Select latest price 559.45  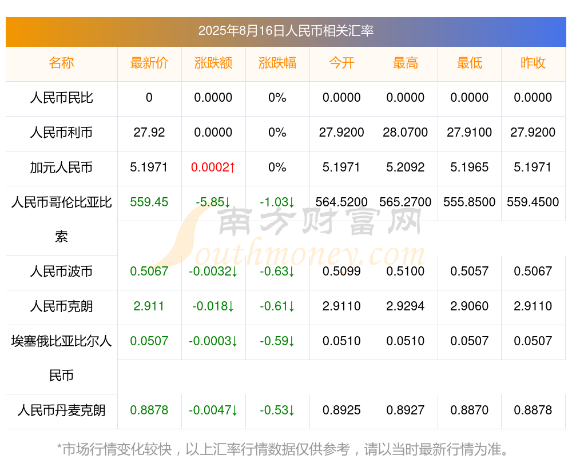[x=149, y=202]
